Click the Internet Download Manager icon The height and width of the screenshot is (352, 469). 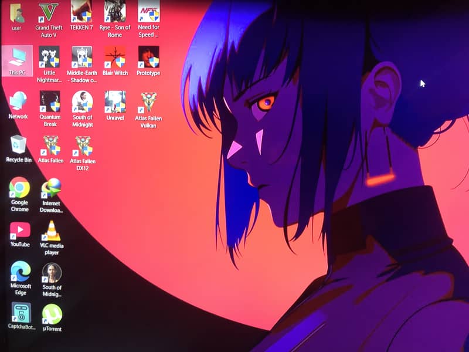tap(52, 188)
